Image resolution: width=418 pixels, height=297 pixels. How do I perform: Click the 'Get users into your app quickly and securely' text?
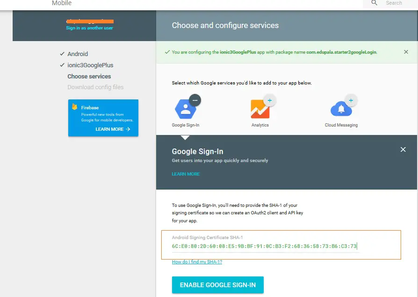pos(220,160)
